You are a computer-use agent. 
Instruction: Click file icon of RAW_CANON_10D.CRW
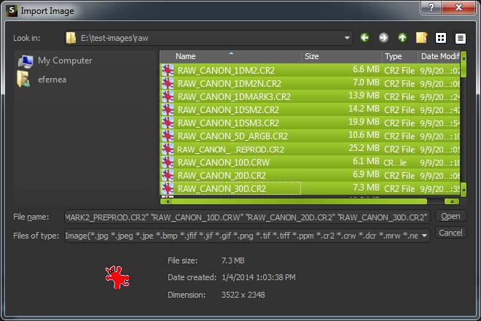tap(168, 162)
